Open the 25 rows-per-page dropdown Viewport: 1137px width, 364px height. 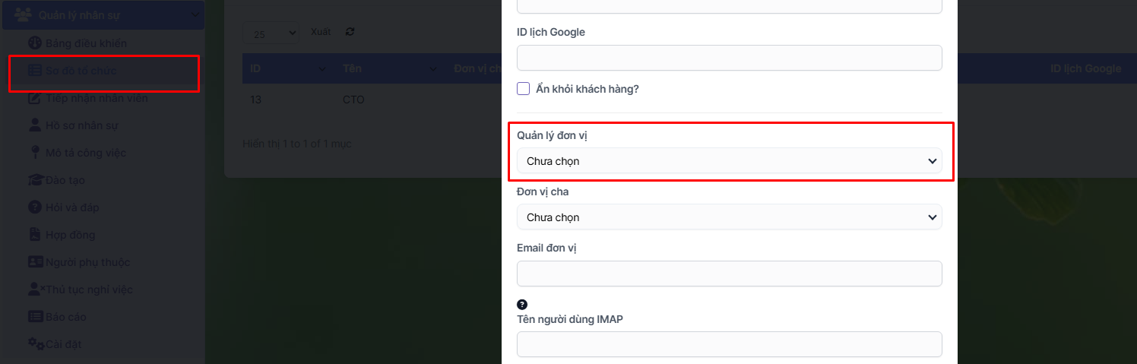[x=271, y=33]
